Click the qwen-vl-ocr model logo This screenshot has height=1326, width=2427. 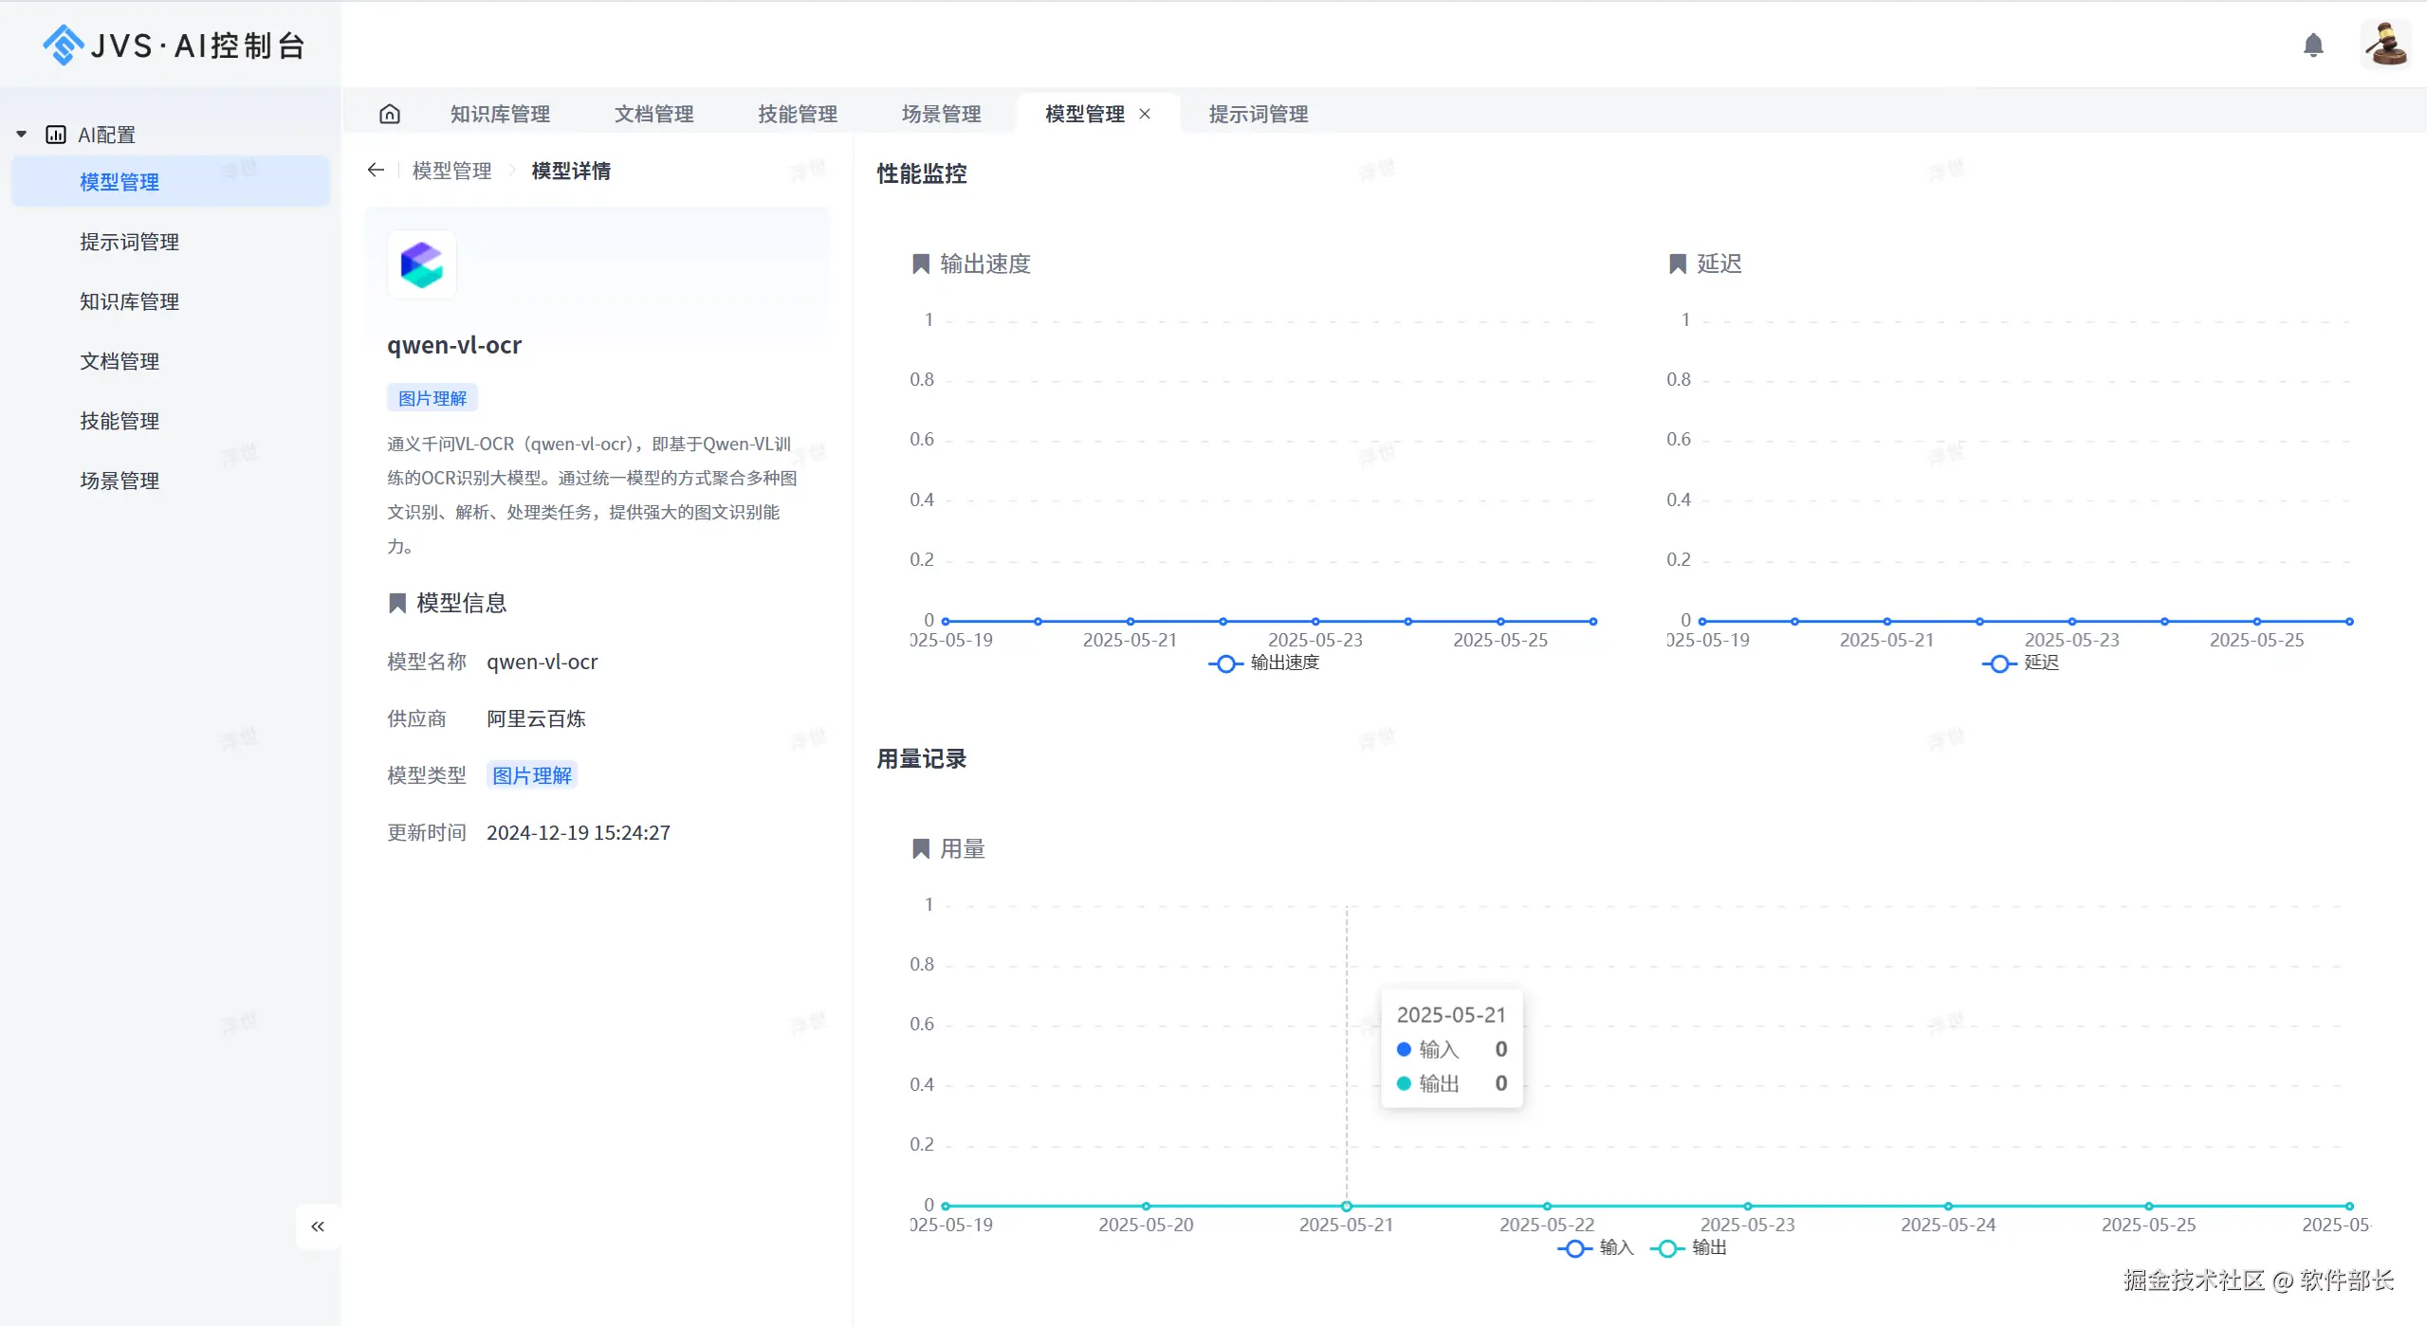pyautogui.click(x=422, y=264)
